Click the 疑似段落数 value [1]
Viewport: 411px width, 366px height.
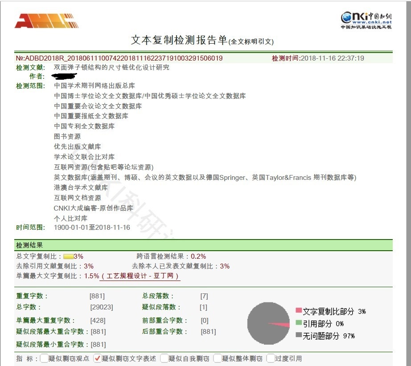(x=203, y=307)
